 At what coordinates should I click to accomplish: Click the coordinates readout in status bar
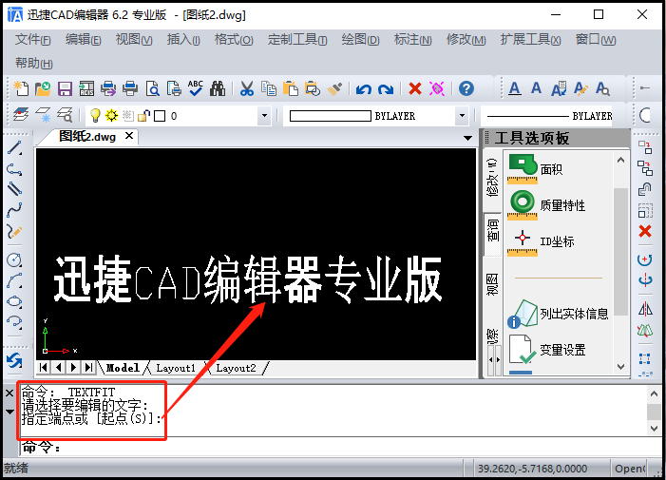pos(533,469)
